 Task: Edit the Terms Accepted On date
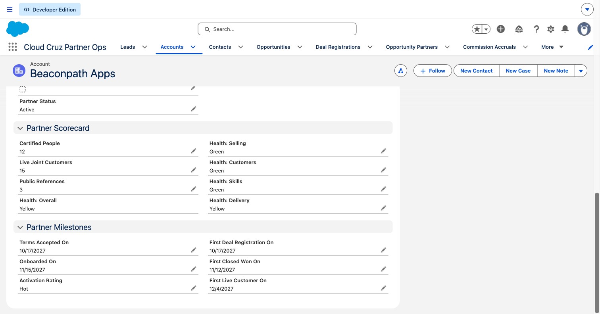[x=194, y=250]
